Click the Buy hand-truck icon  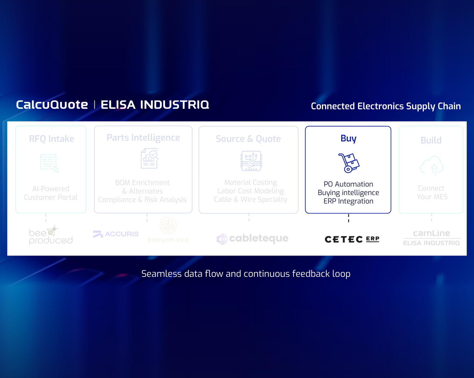[349, 163]
